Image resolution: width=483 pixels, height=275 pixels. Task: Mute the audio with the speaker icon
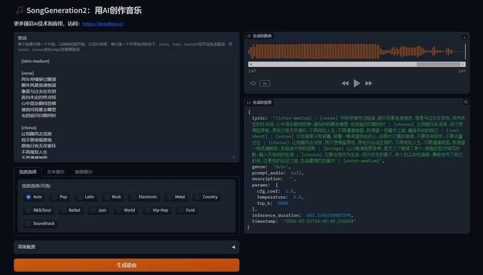coord(253,83)
